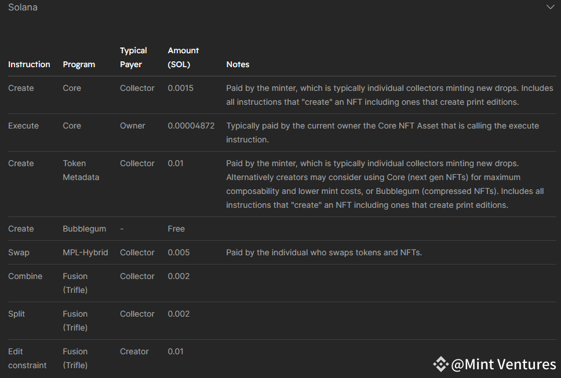Click the Bubblegum program cell
This screenshot has width=561, height=378.
(x=84, y=229)
